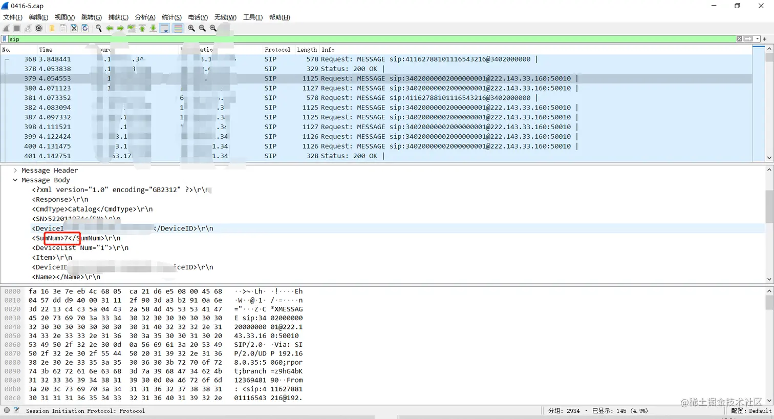Image resolution: width=774 pixels, height=419 pixels.
Task: Click the 配置: Default profile in the status bar
Action: click(751, 411)
